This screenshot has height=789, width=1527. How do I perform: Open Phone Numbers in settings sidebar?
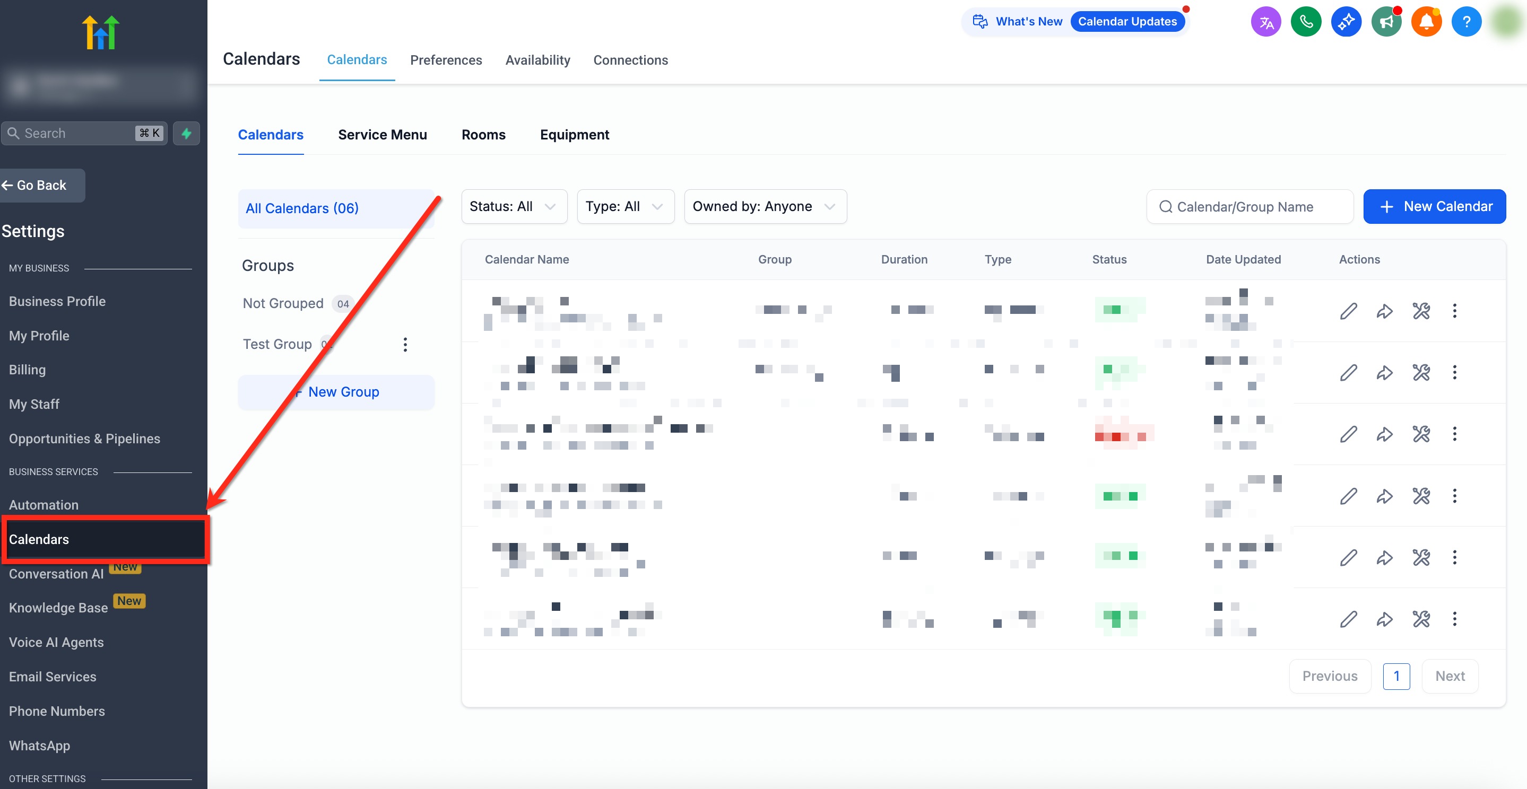coord(57,711)
